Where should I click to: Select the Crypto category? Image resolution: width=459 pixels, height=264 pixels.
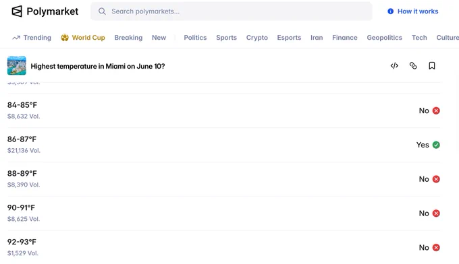tap(257, 38)
